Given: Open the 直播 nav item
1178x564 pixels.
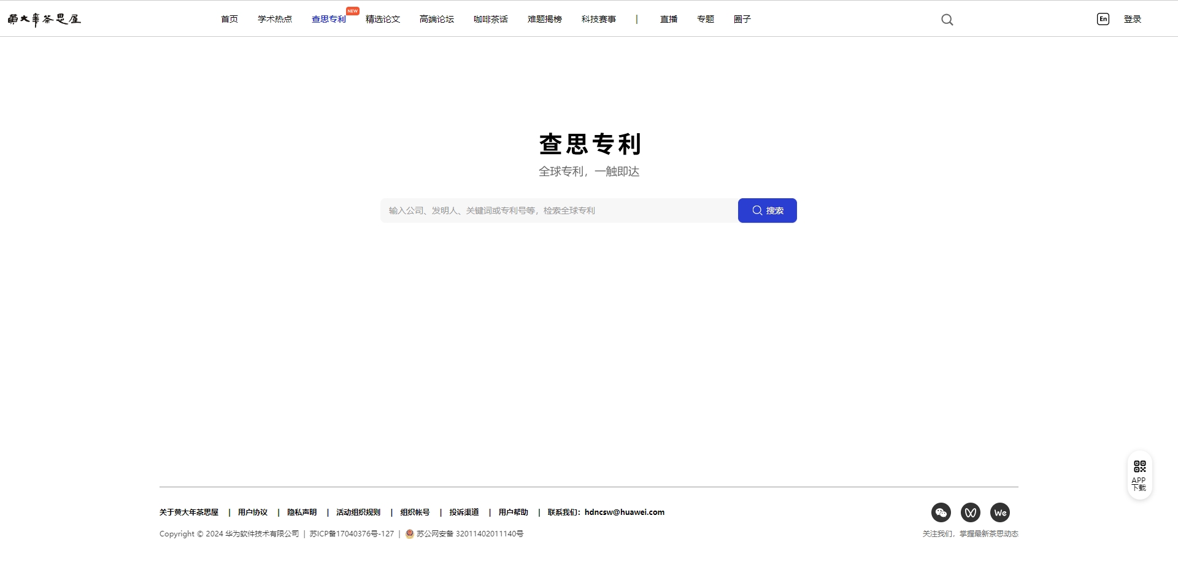Looking at the screenshot, I should [x=669, y=19].
